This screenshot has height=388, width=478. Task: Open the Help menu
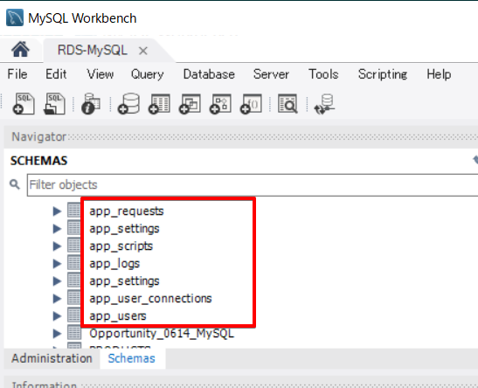(x=439, y=74)
